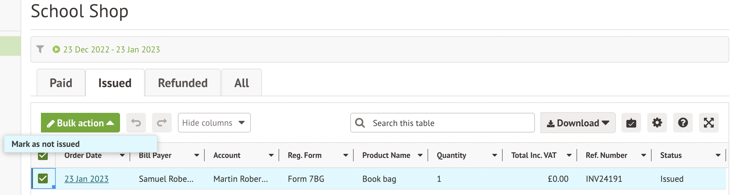Switch to the Paid tab
The height and width of the screenshot is (195, 735).
61,83
